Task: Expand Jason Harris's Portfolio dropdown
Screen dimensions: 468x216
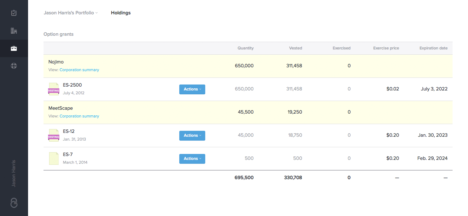Action: tap(71, 13)
